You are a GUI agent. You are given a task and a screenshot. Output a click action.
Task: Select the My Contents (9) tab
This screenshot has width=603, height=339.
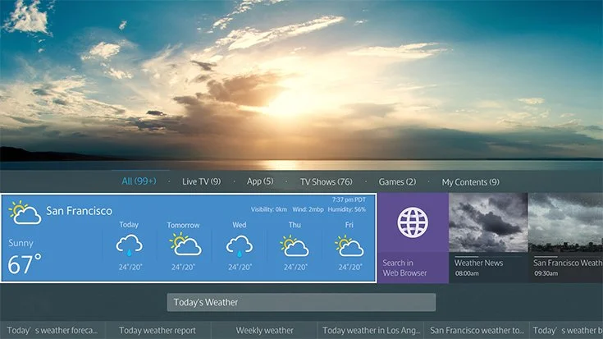pyautogui.click(x=470, y=182)
